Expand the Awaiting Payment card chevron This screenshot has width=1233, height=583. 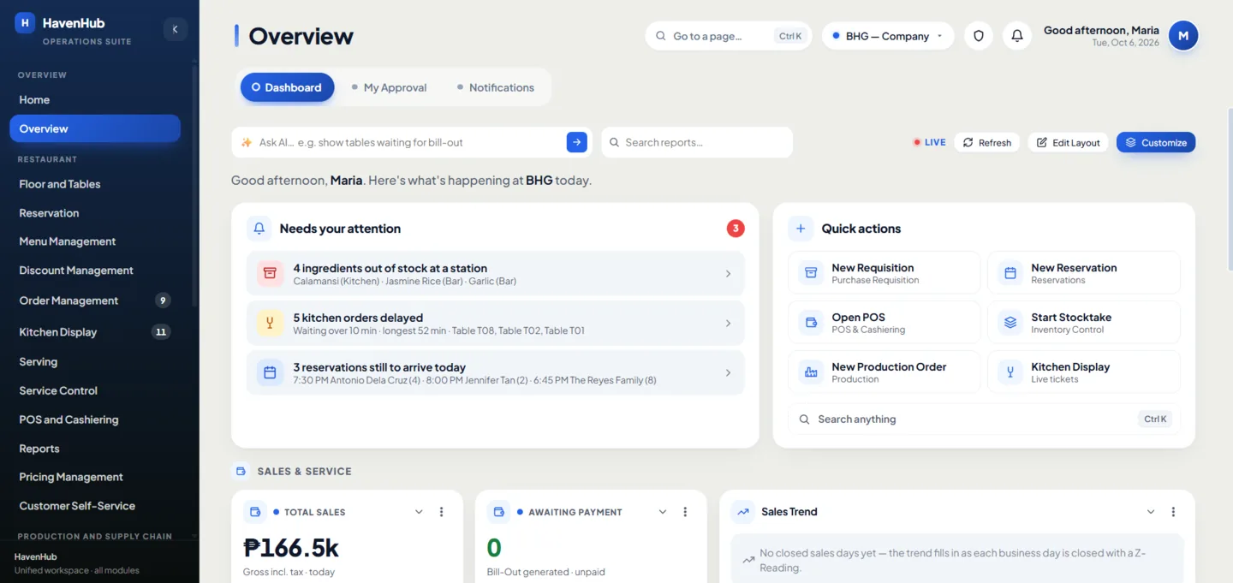pyautogui.click(x=663, y=512)
